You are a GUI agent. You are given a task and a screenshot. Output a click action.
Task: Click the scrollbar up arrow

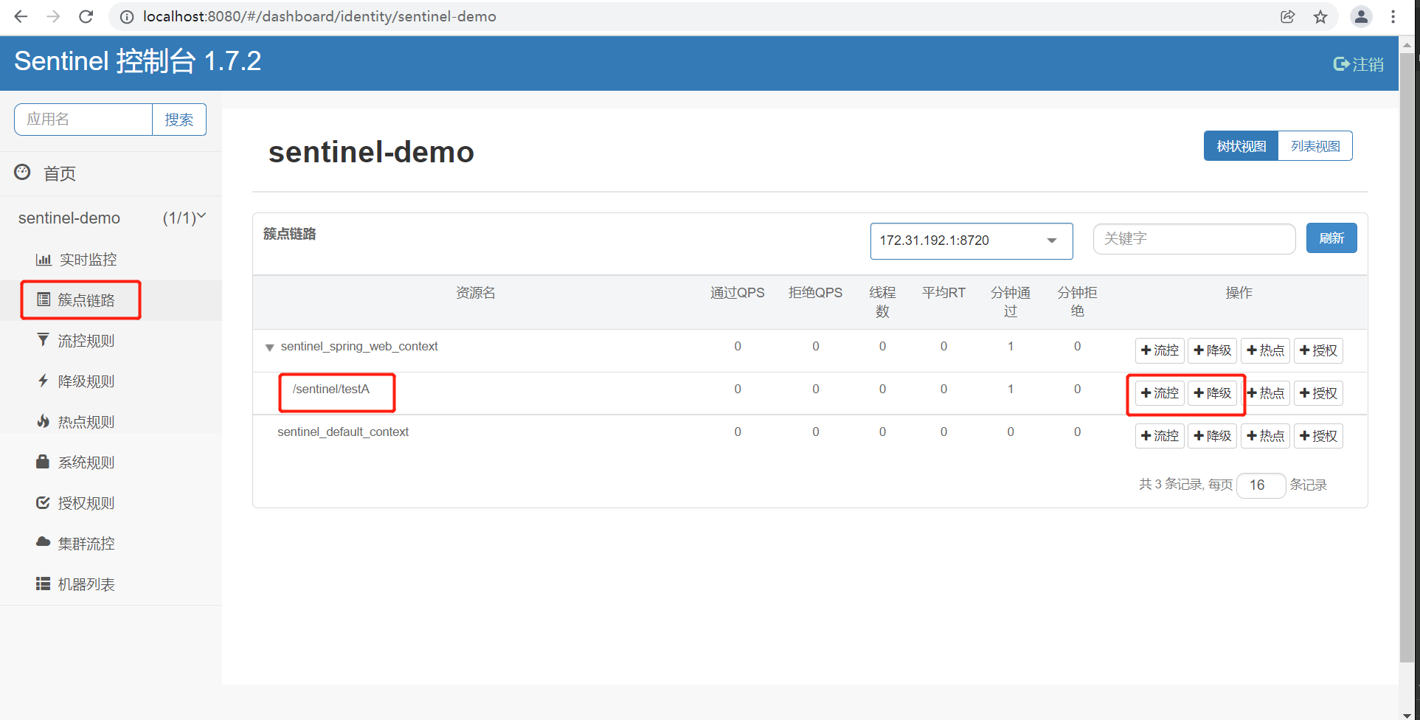1407,44
